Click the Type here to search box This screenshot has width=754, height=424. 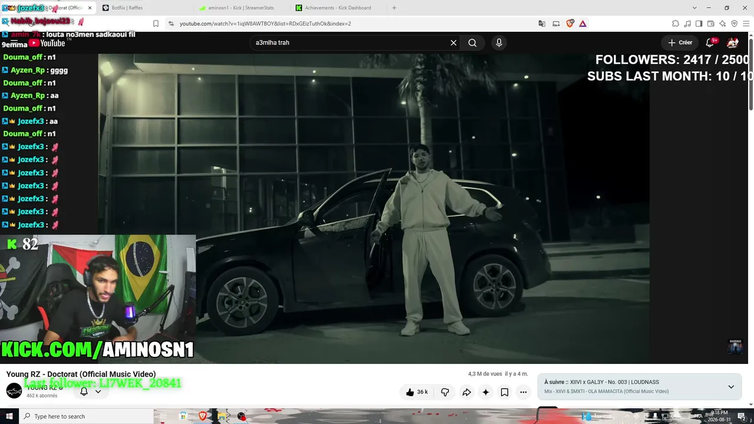point(87,416)
